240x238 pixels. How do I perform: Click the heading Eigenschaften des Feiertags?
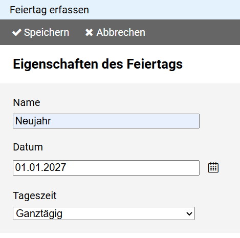point(98,64)
